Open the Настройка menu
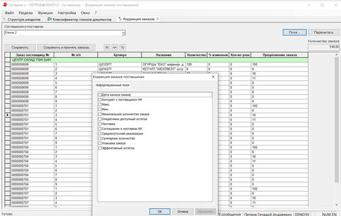 [x=67, y=13]
